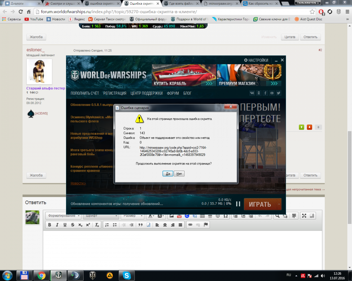Open the Форматирование dropdown

64,216
